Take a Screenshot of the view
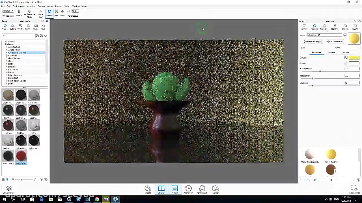This screenshot has height=203, width=362. [354, 190]
